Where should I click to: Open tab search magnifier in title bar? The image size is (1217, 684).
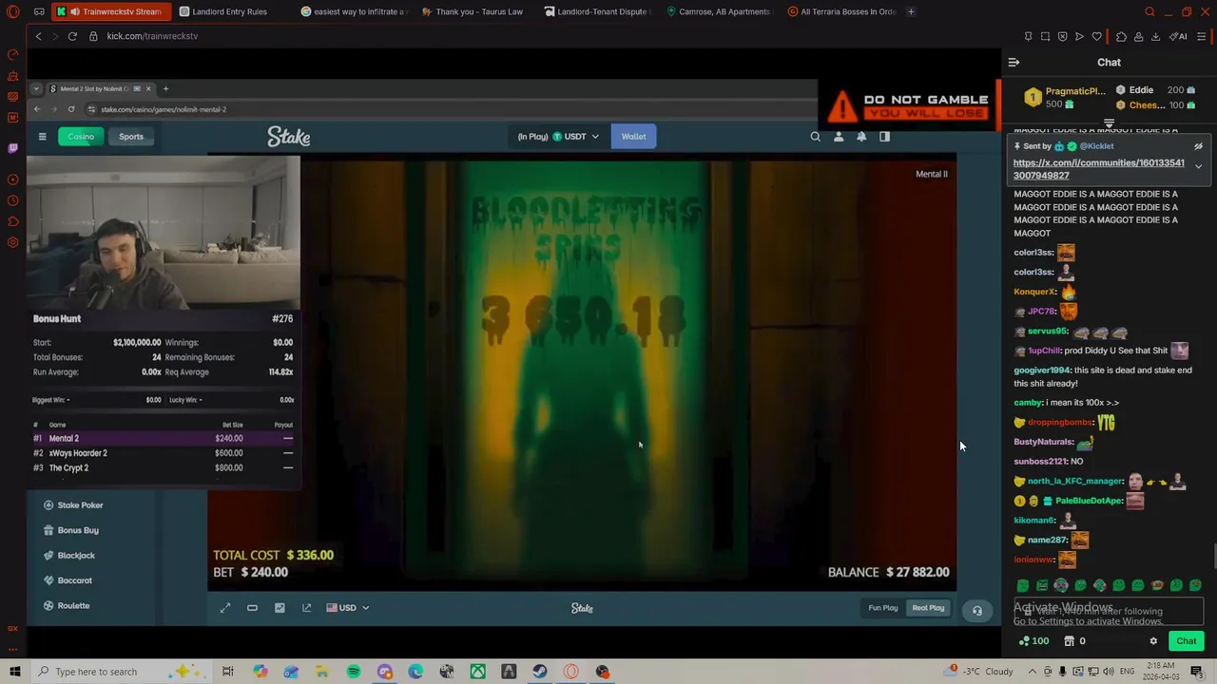coord(1149,11)
